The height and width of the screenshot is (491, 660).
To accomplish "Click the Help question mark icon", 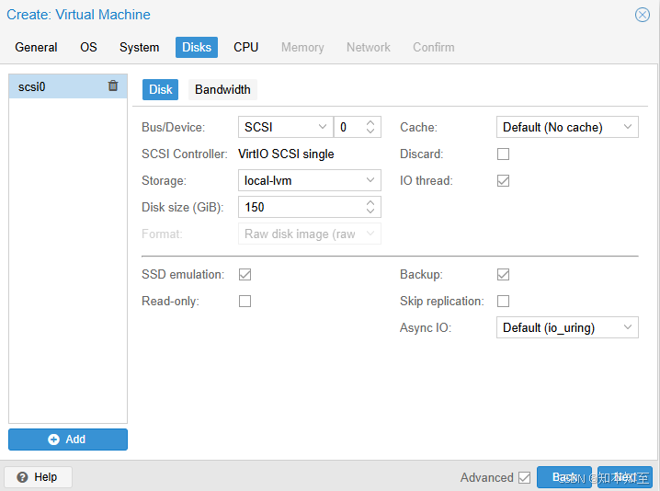I will pyautogui.click(x=22, y=477).
